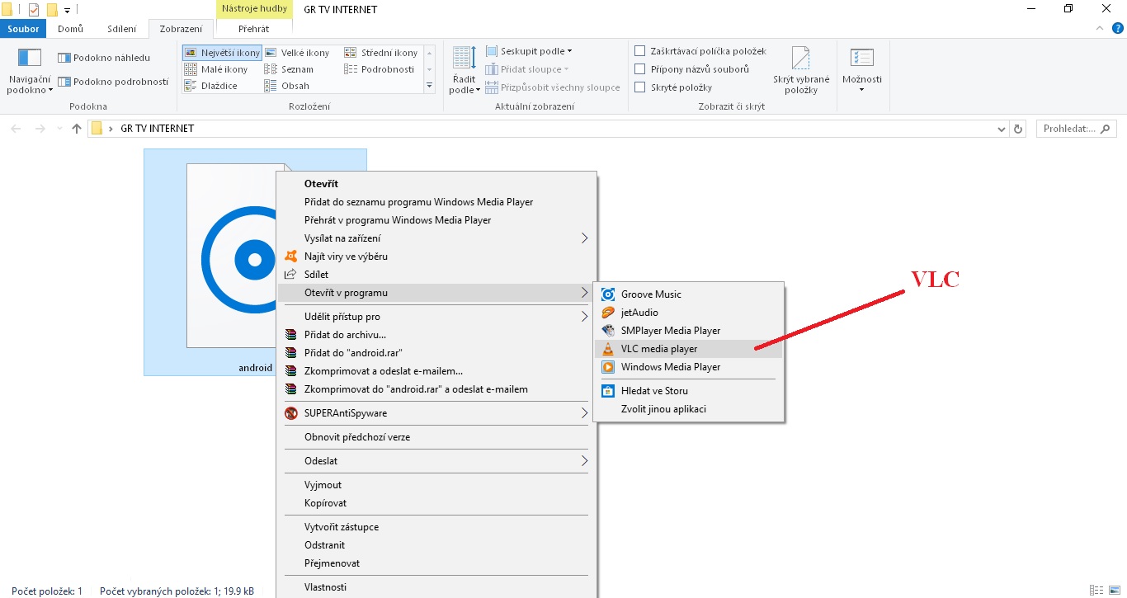
Task: Collapse the ribbon with chevron
Action: (1101, 29)
